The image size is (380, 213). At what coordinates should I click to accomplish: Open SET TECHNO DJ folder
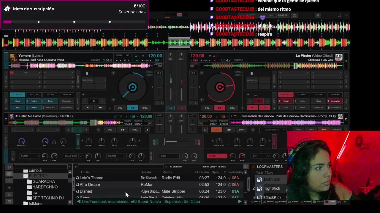coord(48,198)
